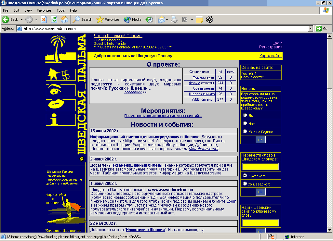Click the Stop loading toolbar icon

coord(44,19)
